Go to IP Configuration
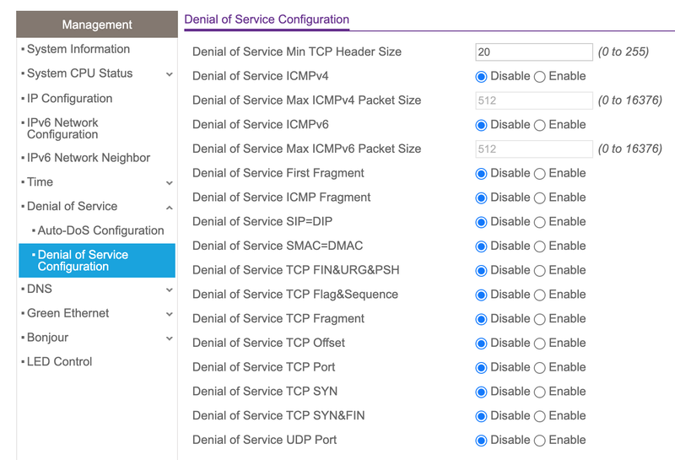This screenshot has height=460, width=675. coord(69,99)
